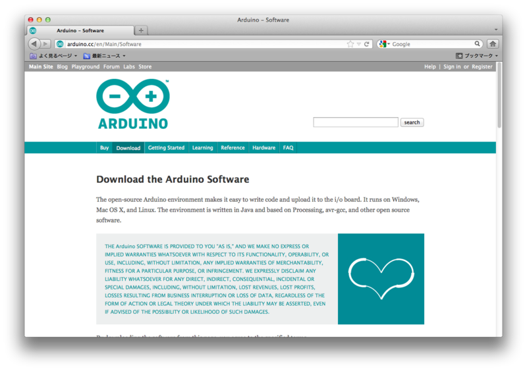The height and width of the screenshot is (371, 527).
Task: Click the Google search engine icon
Action: pos(382,44)
